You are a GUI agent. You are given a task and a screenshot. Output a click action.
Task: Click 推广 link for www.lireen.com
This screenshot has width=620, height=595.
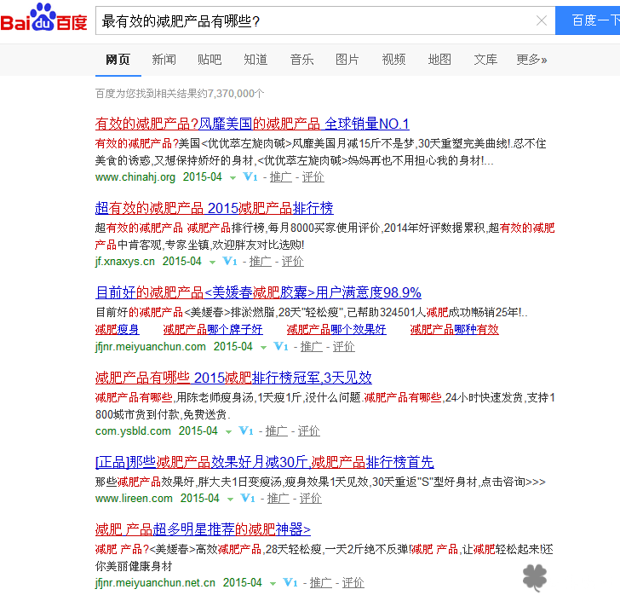pyautogui.click(x=278, y=498)
